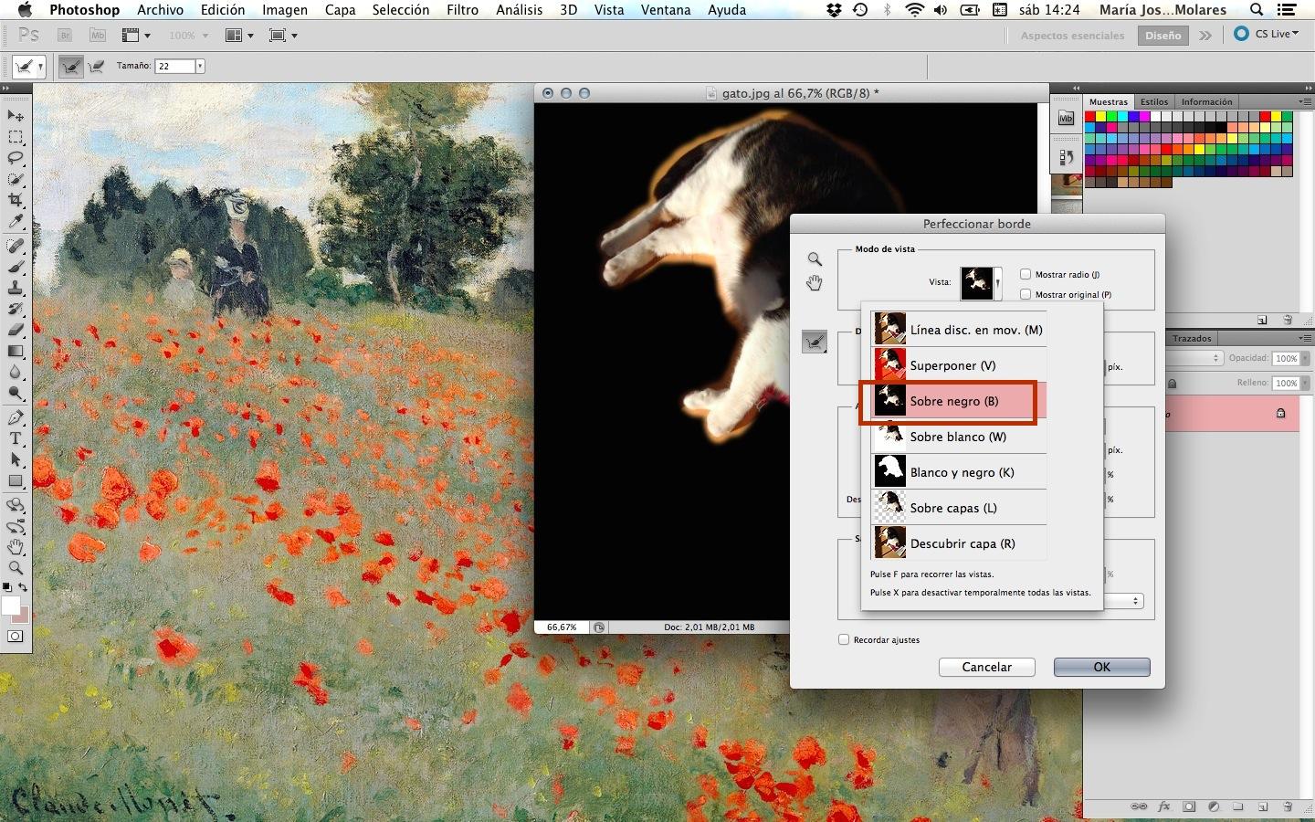
Task: Pick the first red swatch in Muestras
Action: coord(1090,117)
